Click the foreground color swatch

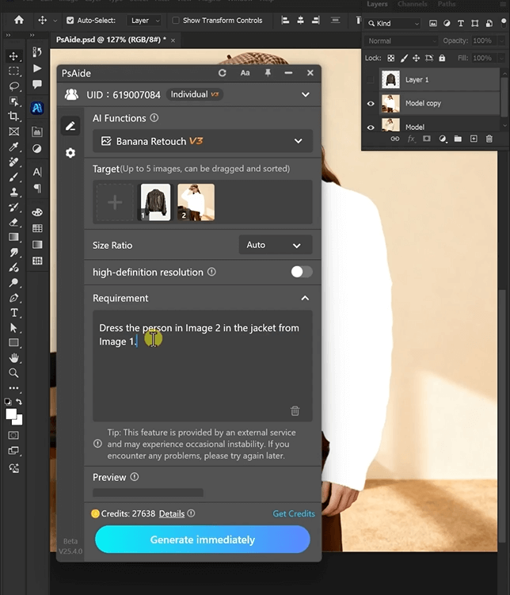pos(10,414)
